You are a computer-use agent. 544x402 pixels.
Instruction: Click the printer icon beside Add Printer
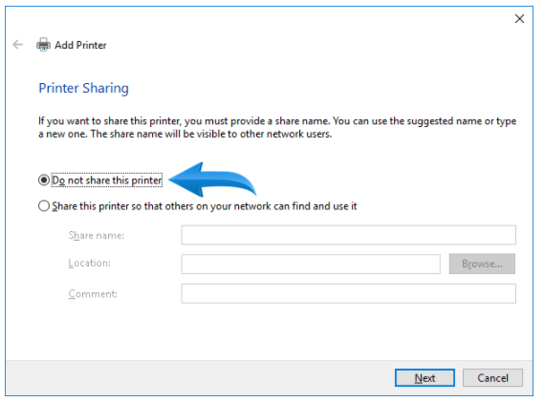(x=43, y=45)
